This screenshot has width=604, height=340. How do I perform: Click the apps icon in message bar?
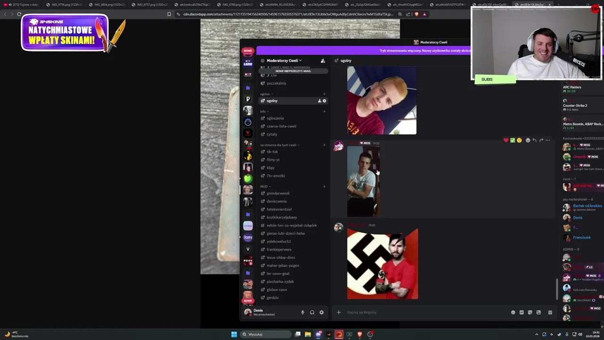pyautogui.click(x=538, y=312)
